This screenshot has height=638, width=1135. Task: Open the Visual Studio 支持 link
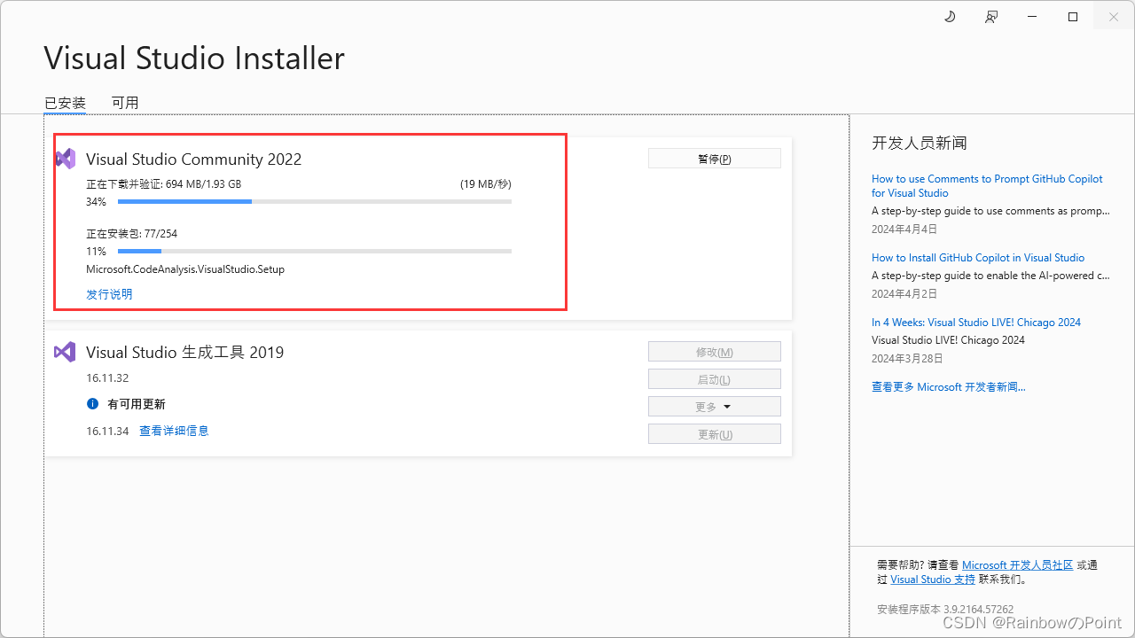[933, 580]
